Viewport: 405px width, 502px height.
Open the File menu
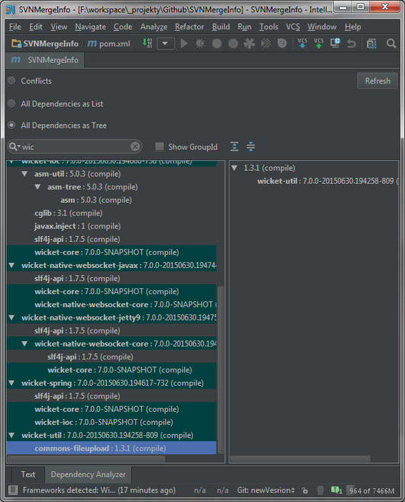[15, 27]
